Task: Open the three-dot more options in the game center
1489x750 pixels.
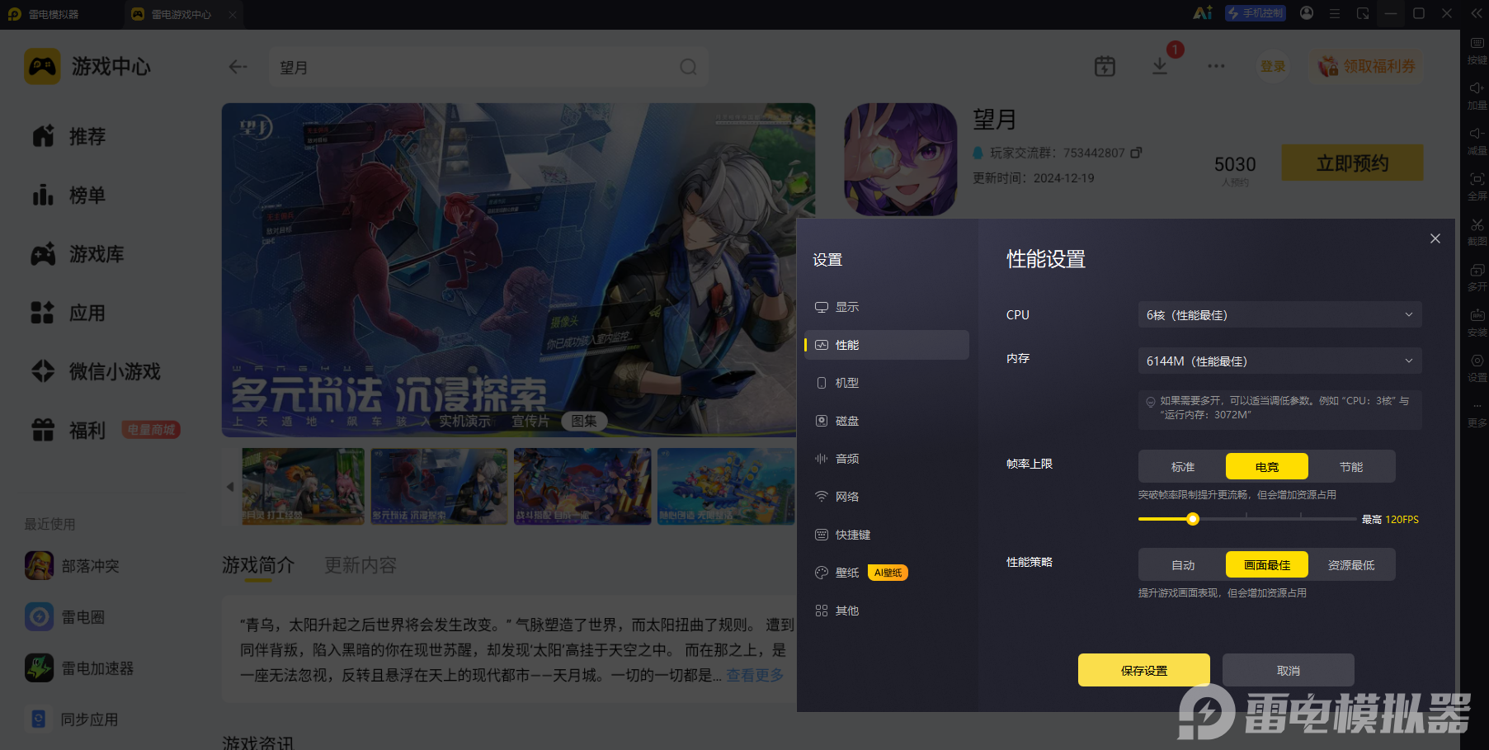Action: click(x=1216, y=67)
